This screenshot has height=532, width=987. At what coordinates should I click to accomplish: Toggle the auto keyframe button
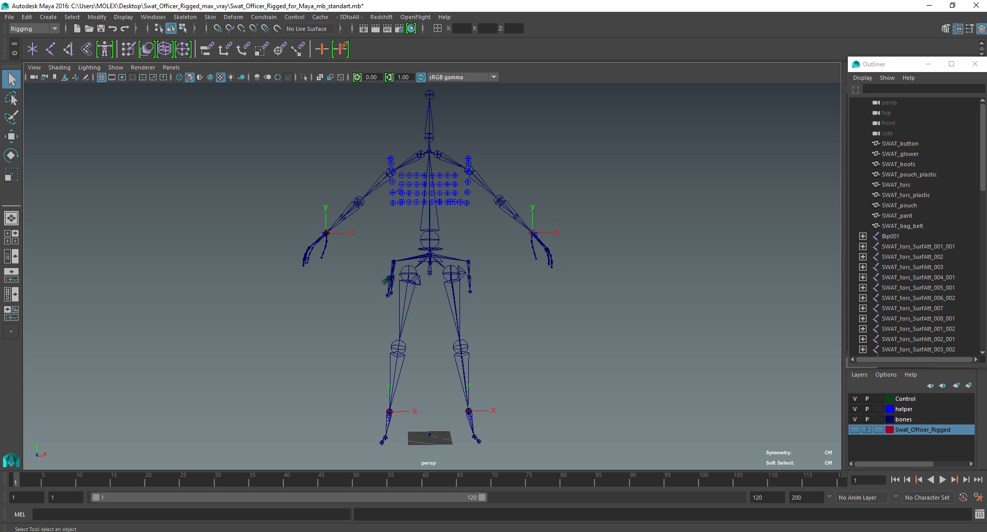pos(963,498)
